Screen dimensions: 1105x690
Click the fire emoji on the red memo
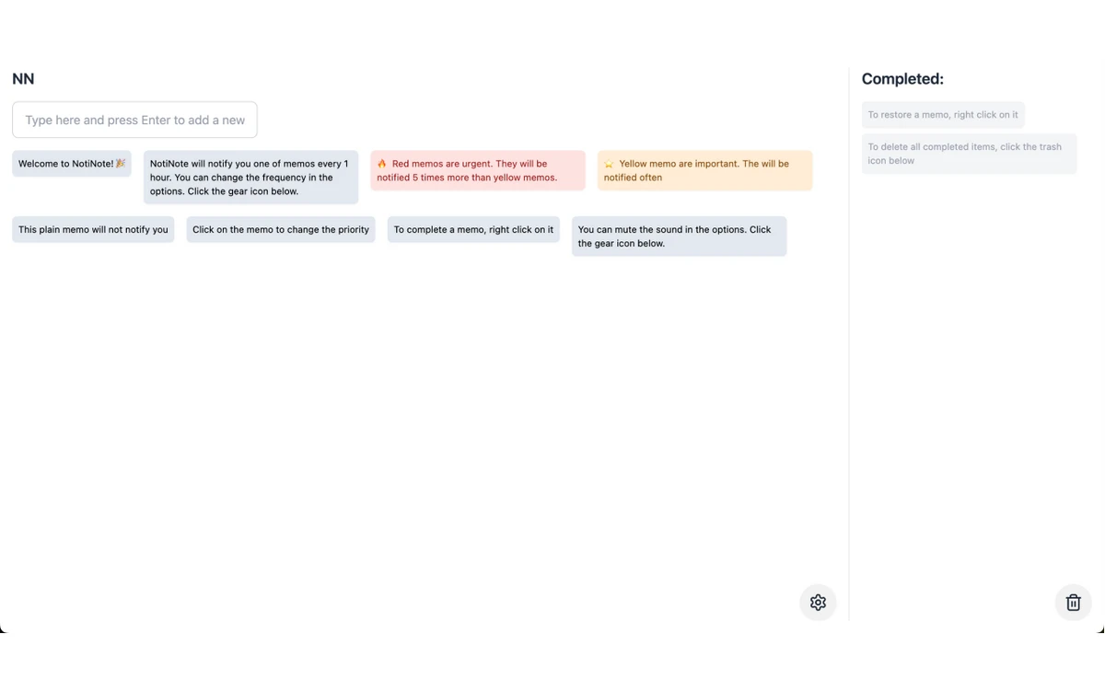(382, 164)
